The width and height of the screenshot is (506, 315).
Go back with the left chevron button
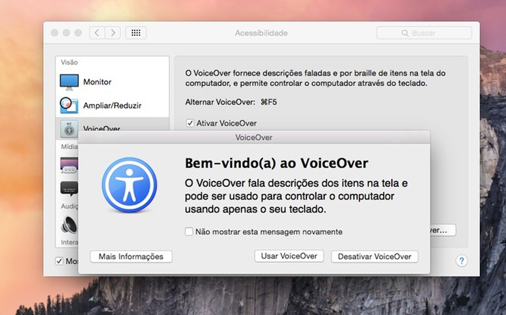click(97, 33)
